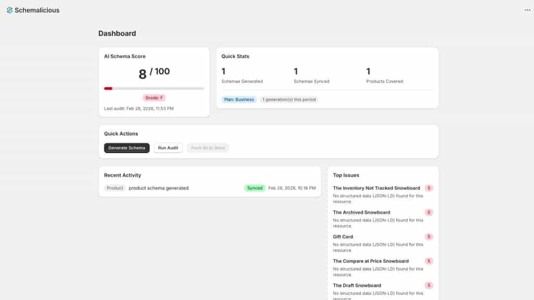Open the three-dot more options menu
534x300 pixels.
click(527, 10)
